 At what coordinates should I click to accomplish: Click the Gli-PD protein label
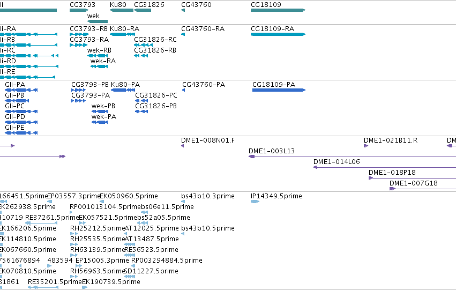tap(15, 117)
